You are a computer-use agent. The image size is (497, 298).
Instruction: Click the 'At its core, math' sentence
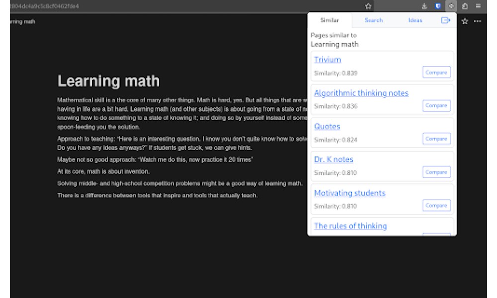103,172
